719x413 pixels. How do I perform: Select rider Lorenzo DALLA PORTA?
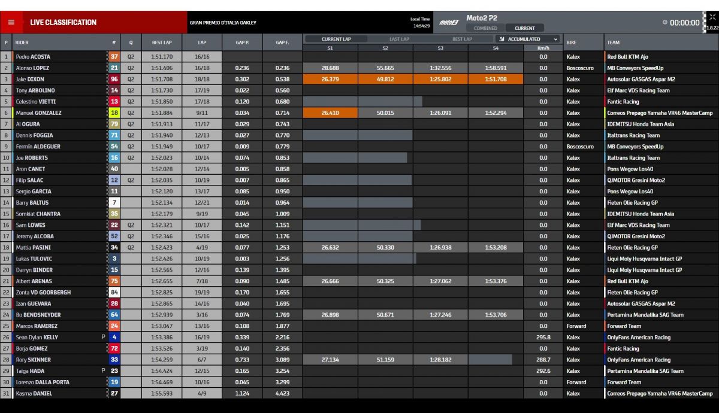(x=43, y=382)
